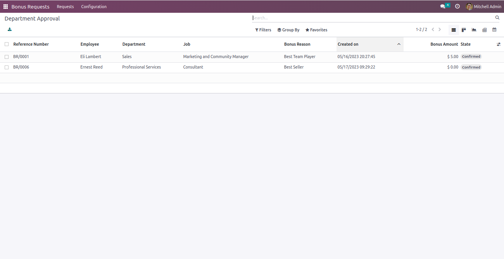This screenshot has height=259, width=504.
Task: Open the Group By dropdown
Action: (288, 30)
